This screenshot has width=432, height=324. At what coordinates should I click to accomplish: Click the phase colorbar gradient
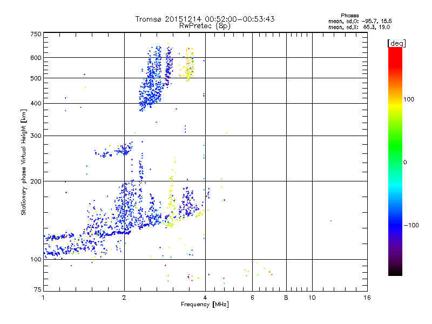click(395, 161)
